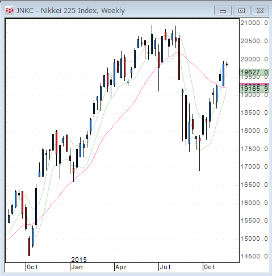Click the 19627.0 price label
This screenshot has width=272, height=276.
coord(254,72)
